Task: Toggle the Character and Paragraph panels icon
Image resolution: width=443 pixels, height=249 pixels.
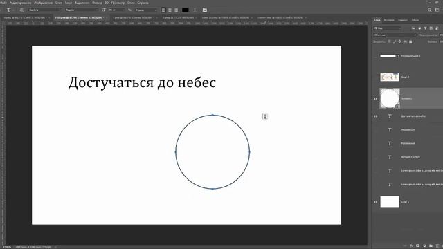Action: coord(205,10)
